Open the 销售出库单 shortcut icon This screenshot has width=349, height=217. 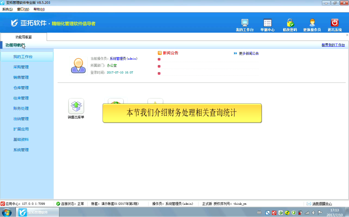(x=76, y=106)
